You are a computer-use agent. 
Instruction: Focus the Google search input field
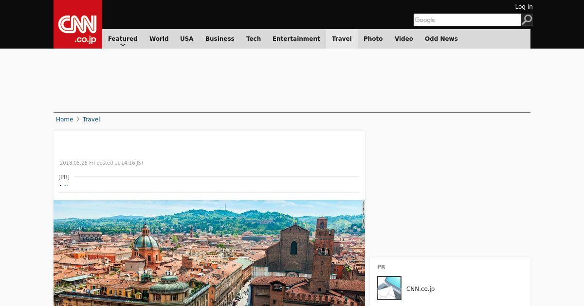click(467, 19)
